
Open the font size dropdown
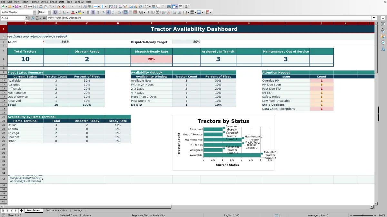point(49,12)
